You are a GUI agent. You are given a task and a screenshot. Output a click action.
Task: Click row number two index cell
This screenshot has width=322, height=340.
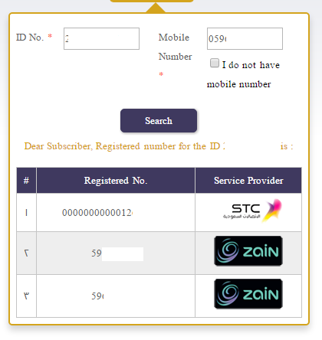[x=26, y=253]
